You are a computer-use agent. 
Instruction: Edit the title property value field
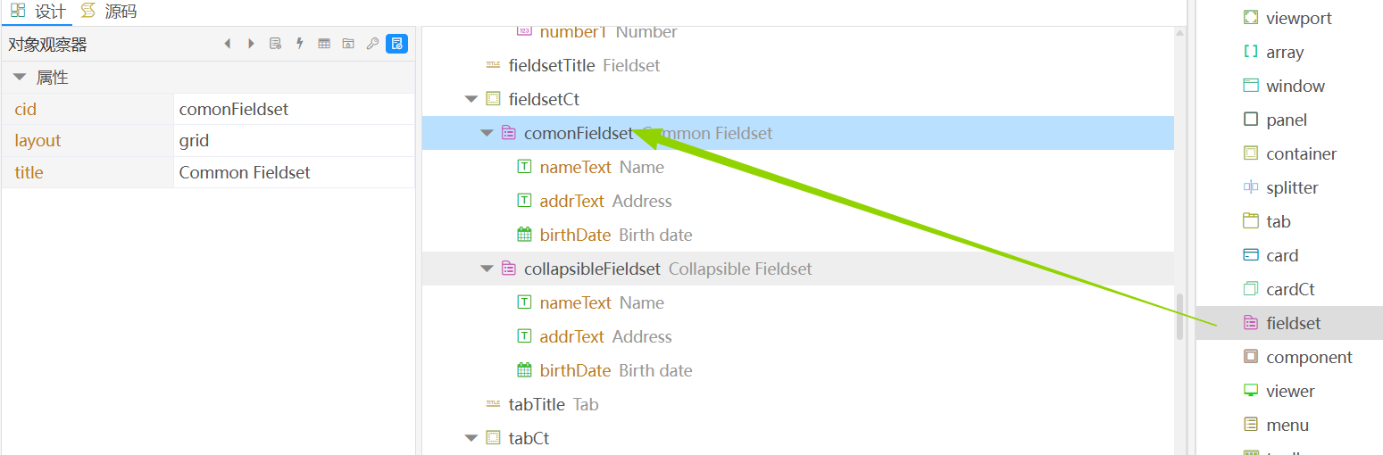point(294,172)
